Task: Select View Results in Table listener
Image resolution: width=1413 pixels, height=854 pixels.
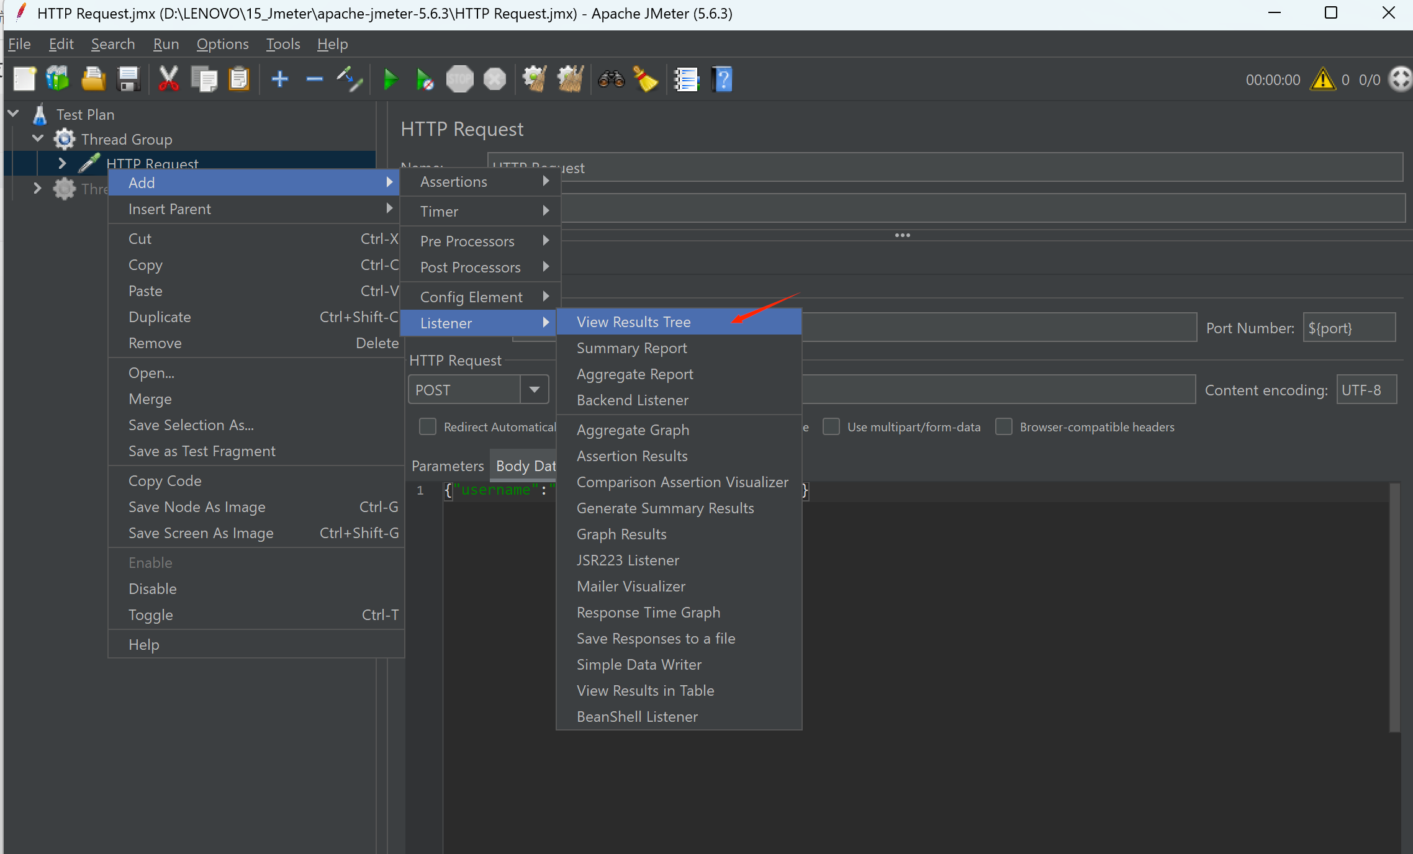Action: tap(679, 691)
